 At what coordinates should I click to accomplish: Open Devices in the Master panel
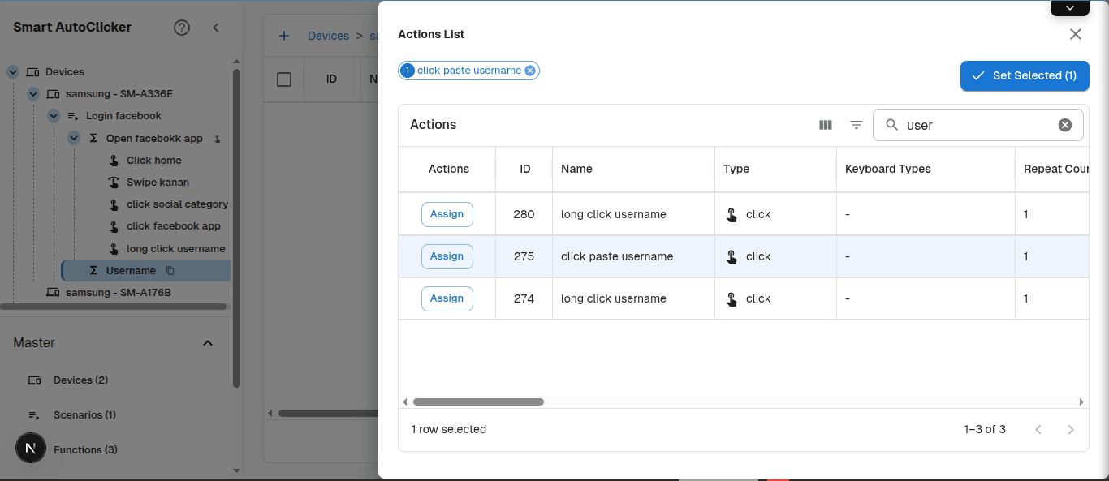pyautogui.click(x=80, y=380)
